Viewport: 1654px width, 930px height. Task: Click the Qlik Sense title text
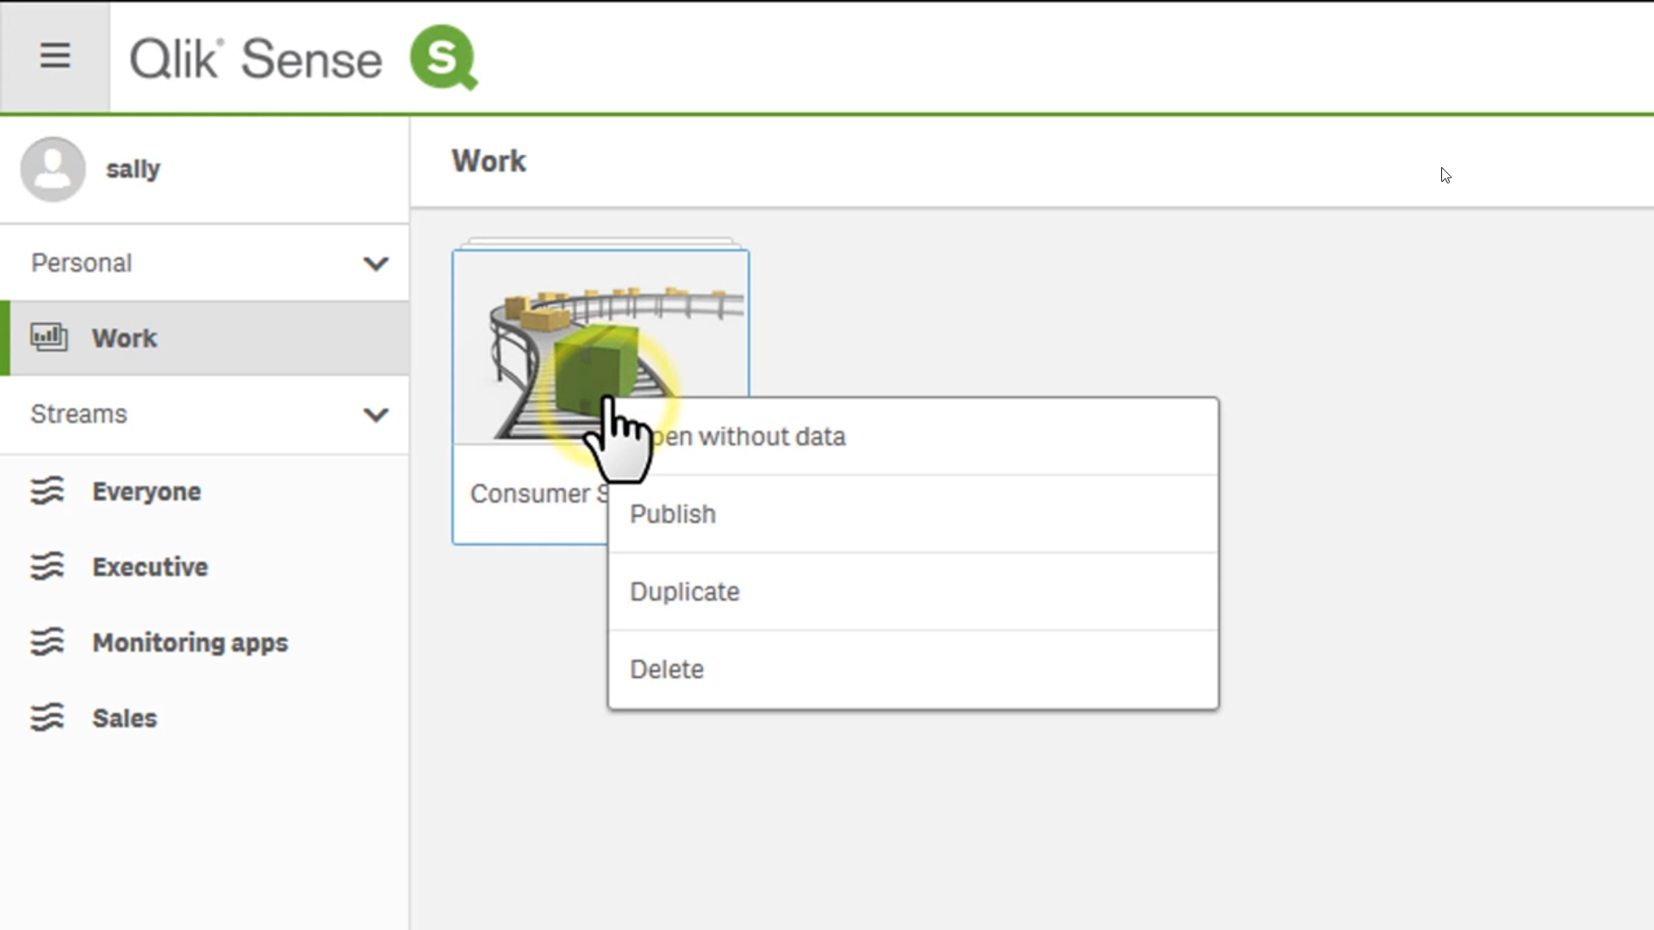(x=256, y=59)
